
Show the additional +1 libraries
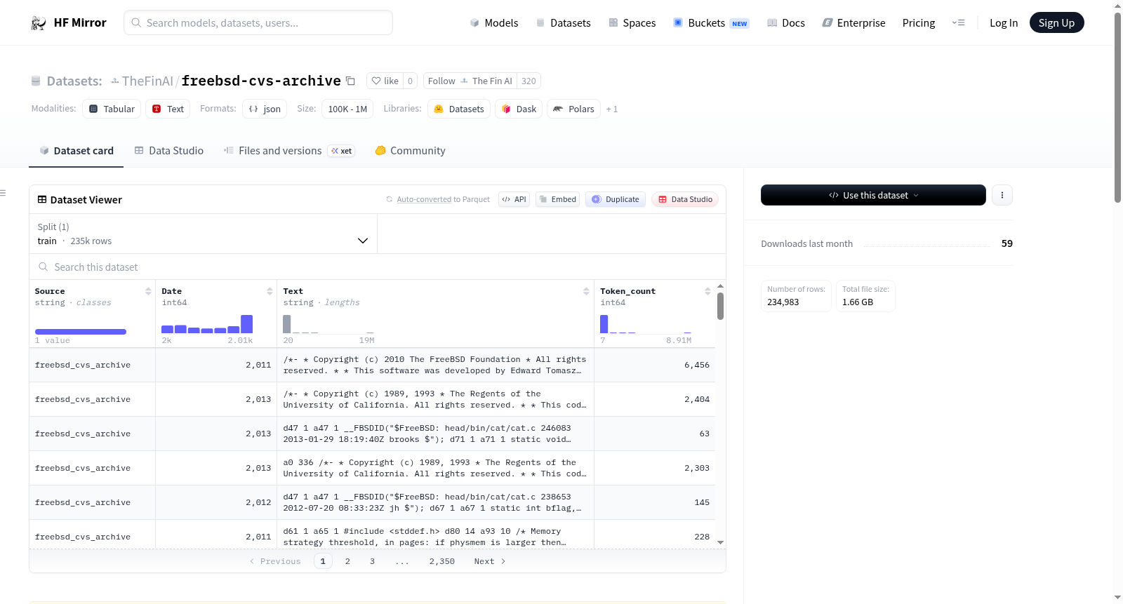pos(612,109)
